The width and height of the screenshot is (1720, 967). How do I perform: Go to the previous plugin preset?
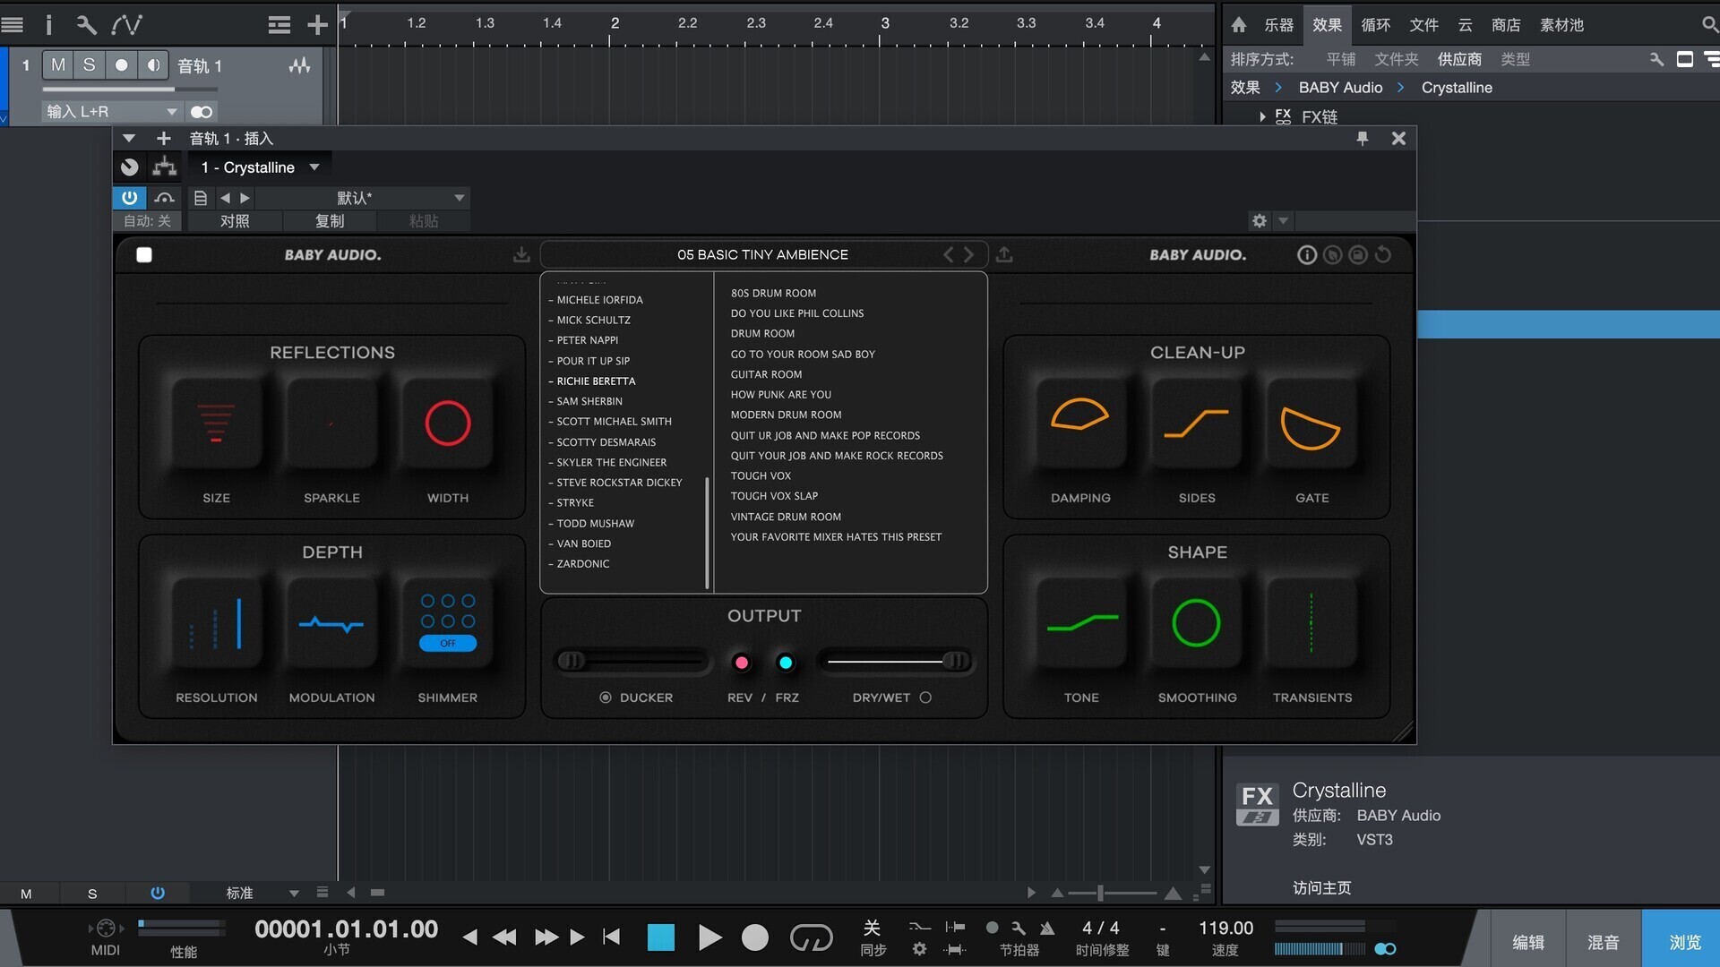pos(949,254)
